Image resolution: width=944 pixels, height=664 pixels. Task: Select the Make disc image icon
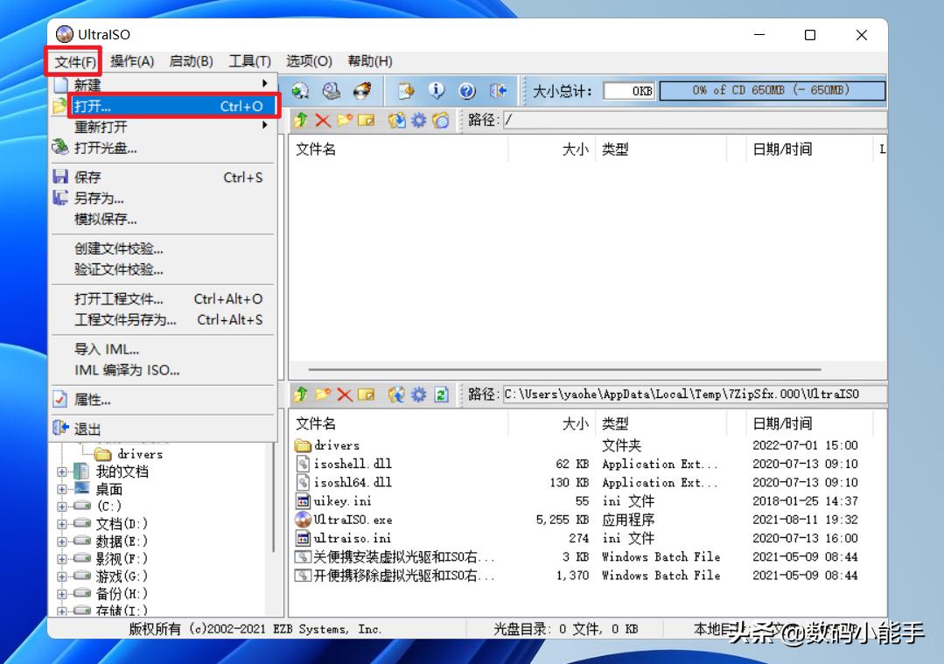point(331,91)
